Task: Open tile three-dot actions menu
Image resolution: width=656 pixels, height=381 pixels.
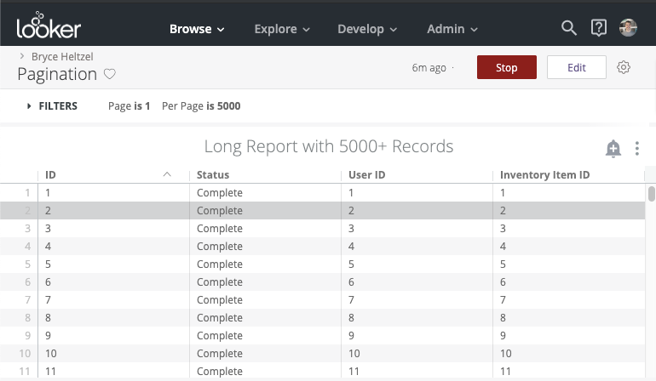Action: [636, 148]
